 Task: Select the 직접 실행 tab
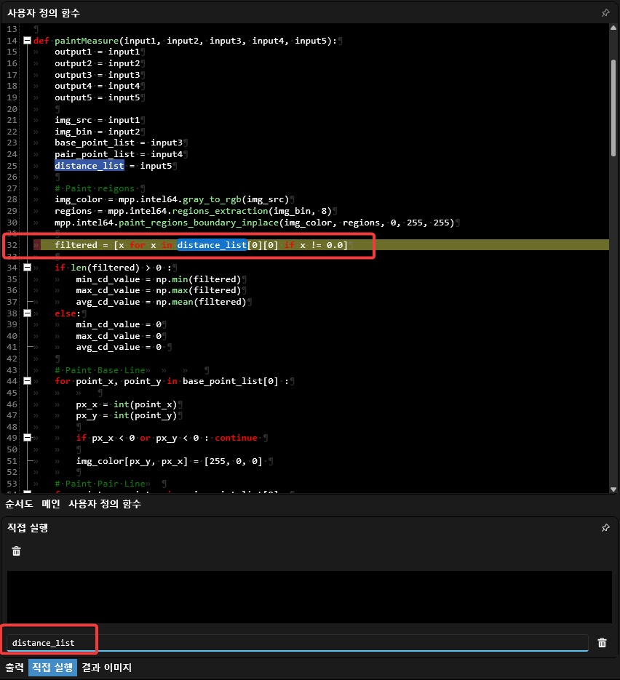tap(52, 668)
